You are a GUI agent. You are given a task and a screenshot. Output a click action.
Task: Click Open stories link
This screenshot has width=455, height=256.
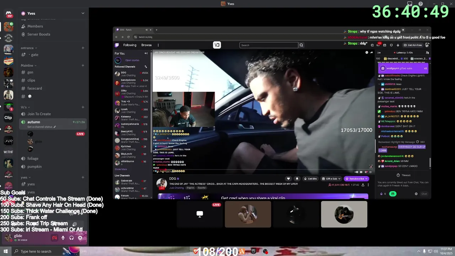(x=132, y=60)
